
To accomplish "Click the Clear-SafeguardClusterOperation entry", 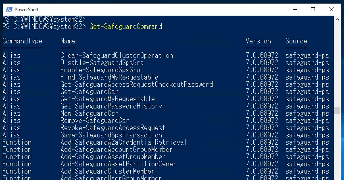I will [x=117, y=55].
